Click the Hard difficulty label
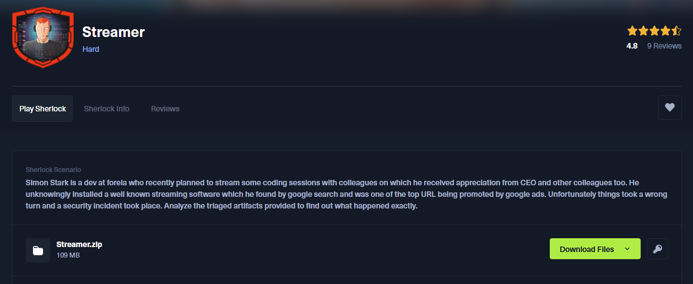The height and width of the screenshot is (284, 693). [91, 49]
